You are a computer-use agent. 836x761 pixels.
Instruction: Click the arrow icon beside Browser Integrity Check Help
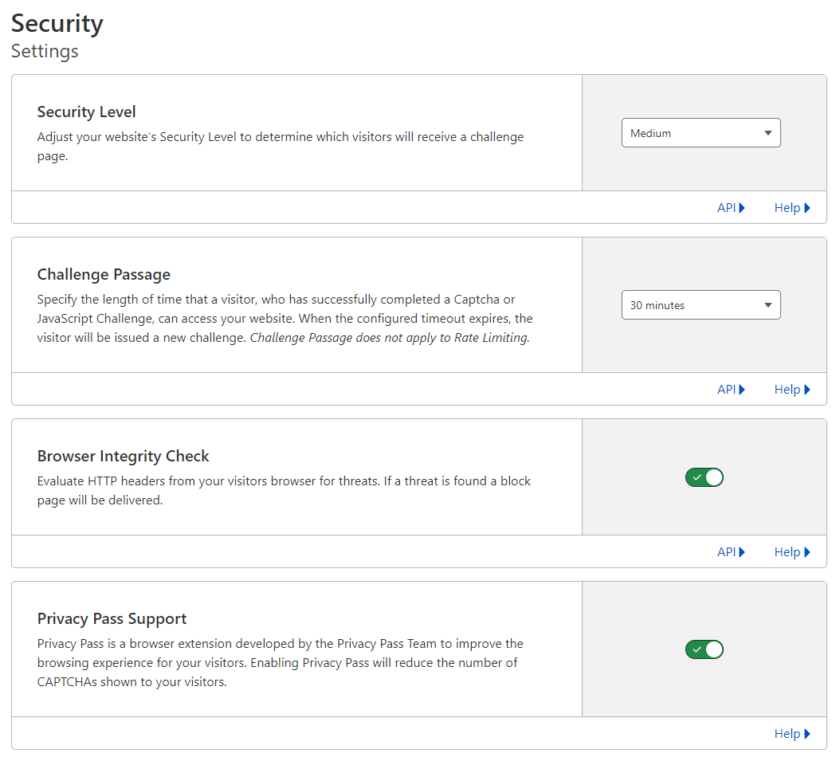pos(807,552)
